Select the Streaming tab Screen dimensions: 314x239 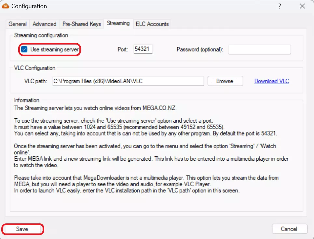point(118,23)
